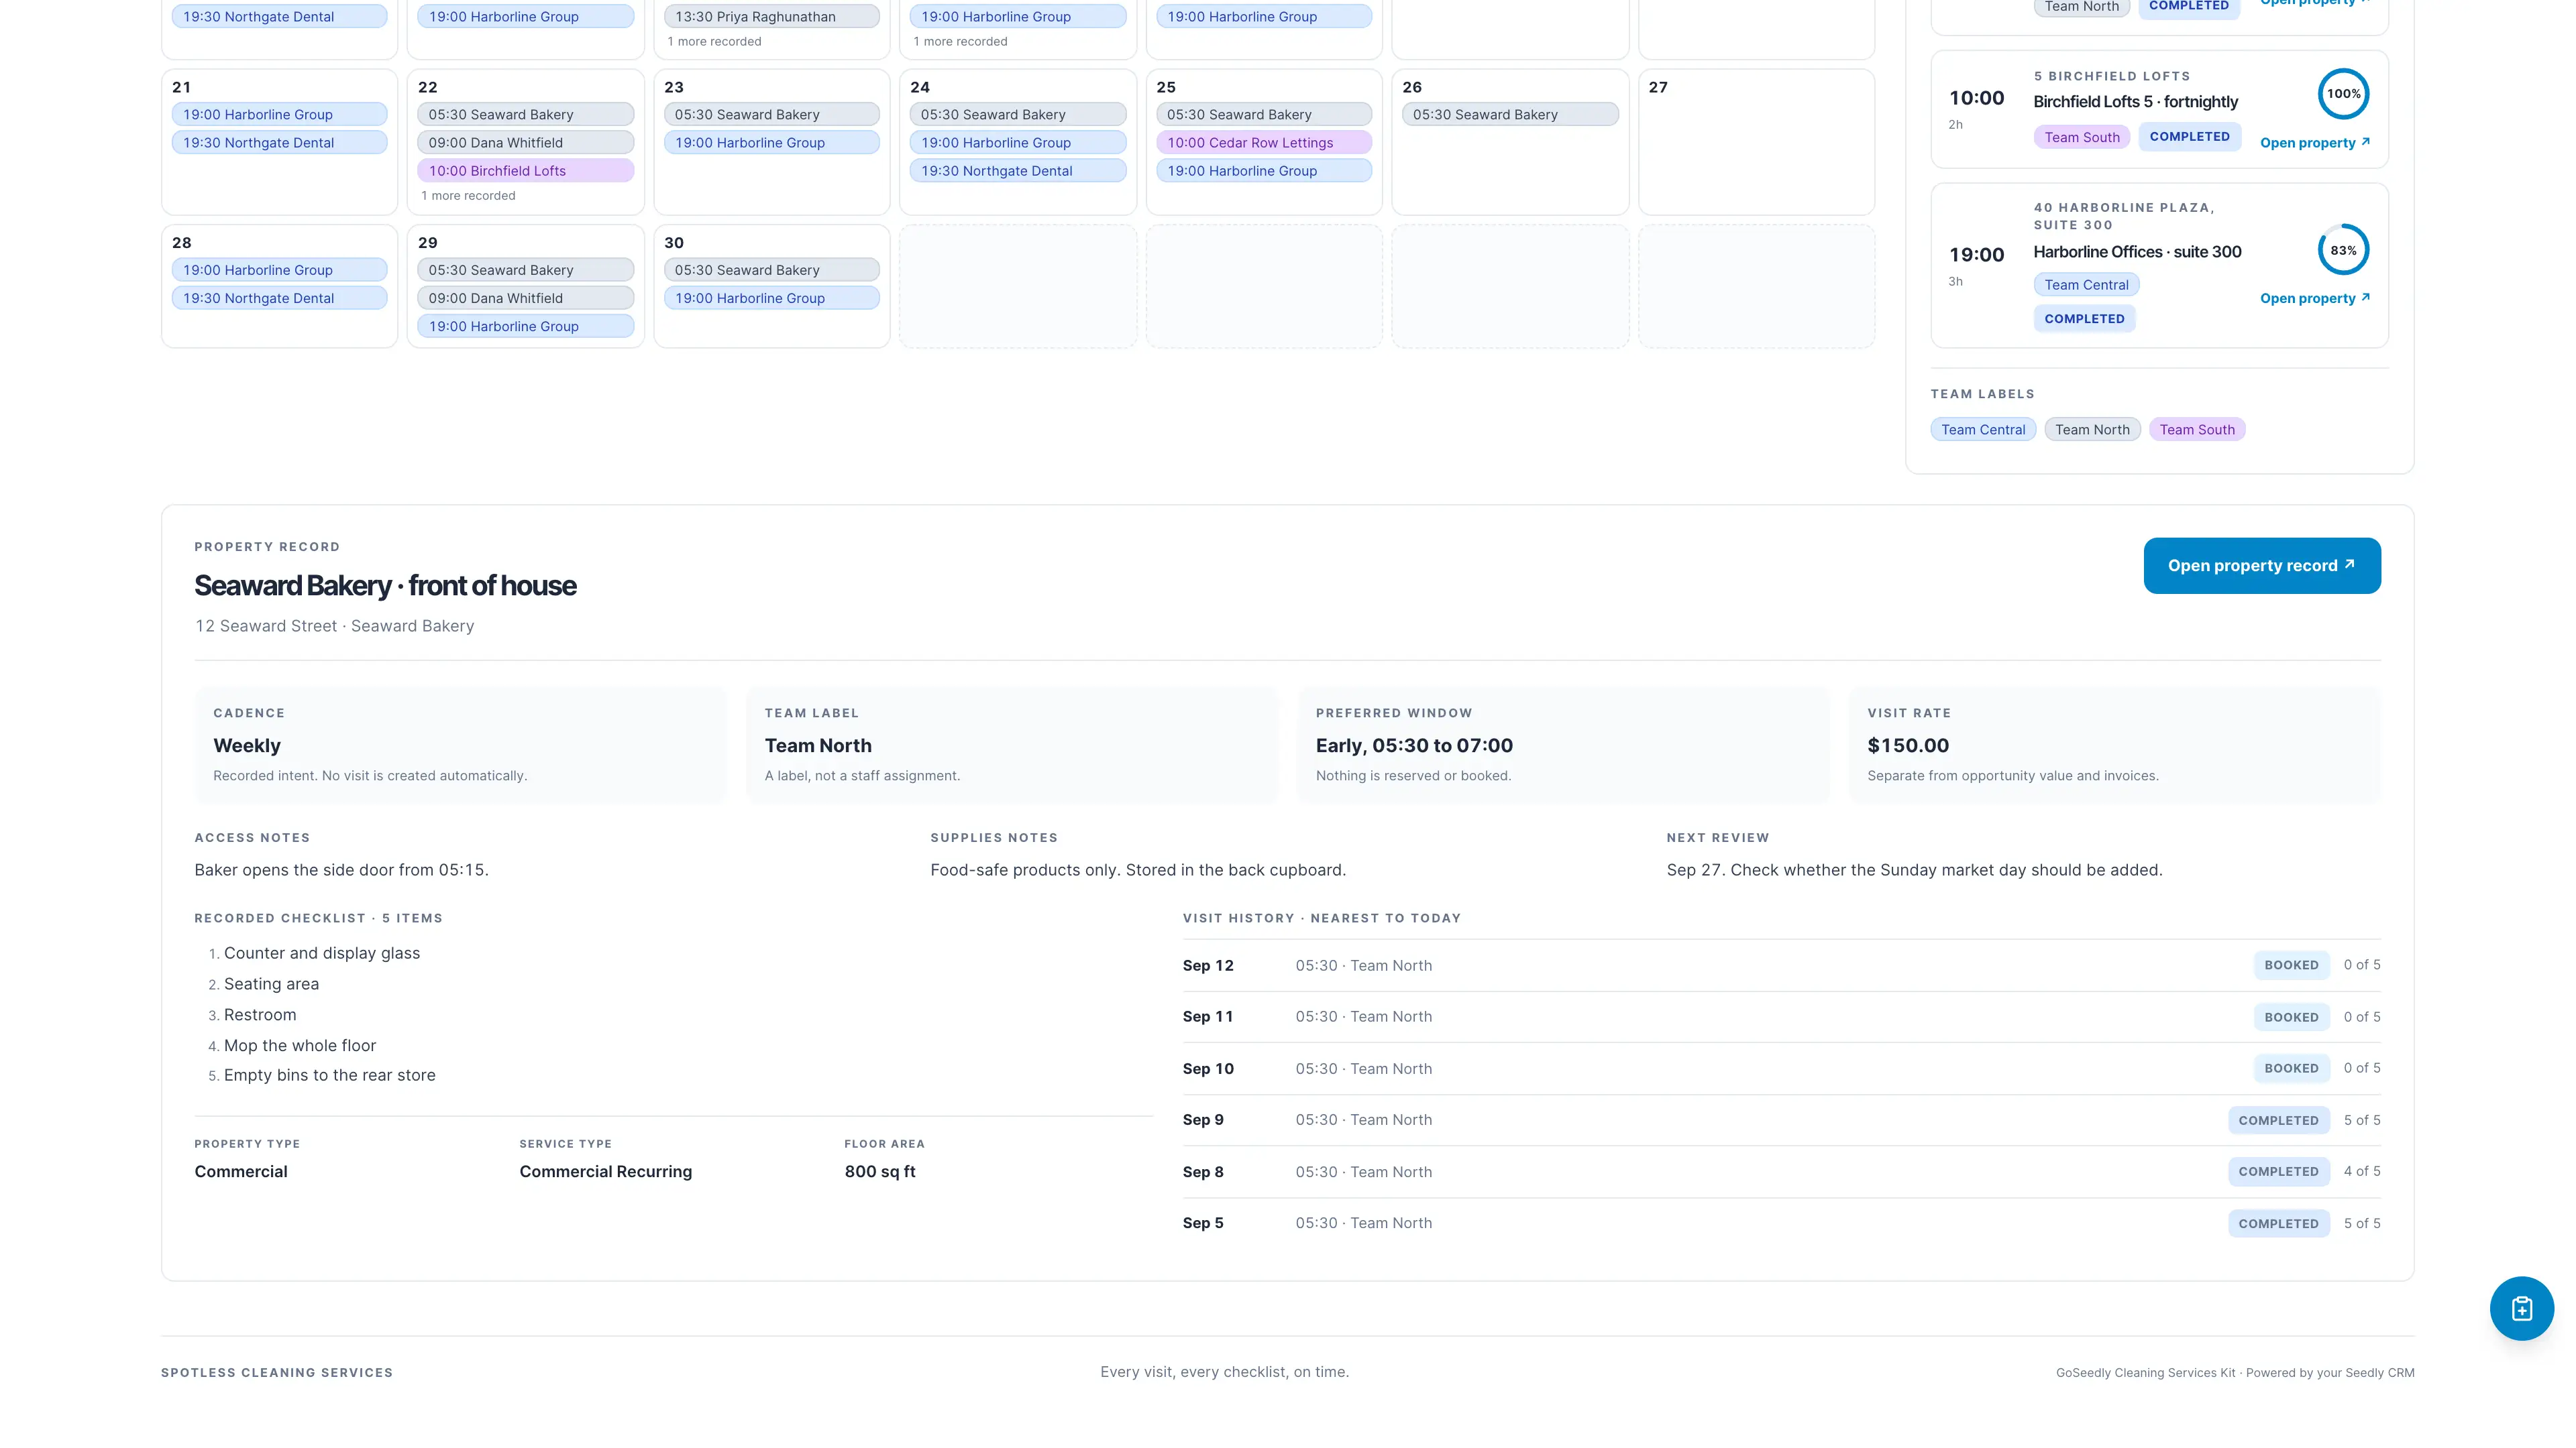Click the Team South tag on Birchfield card
The height and width of the screenshot is (1448, 2576).
[2082, 137]
